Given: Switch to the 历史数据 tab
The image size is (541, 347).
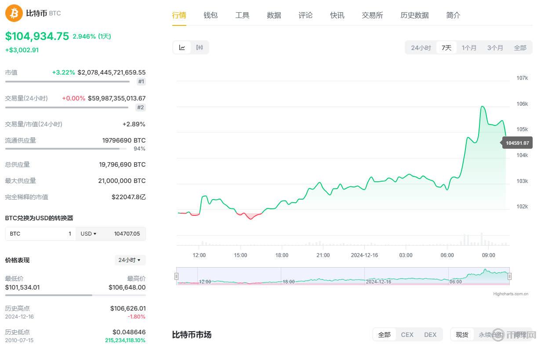Looking at the screenshot, I should click(414, 15).
